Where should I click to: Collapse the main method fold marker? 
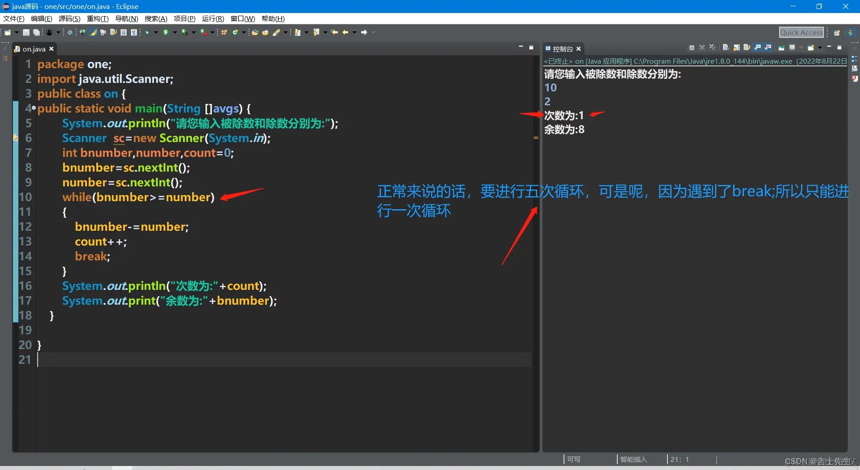click(34, 108)
